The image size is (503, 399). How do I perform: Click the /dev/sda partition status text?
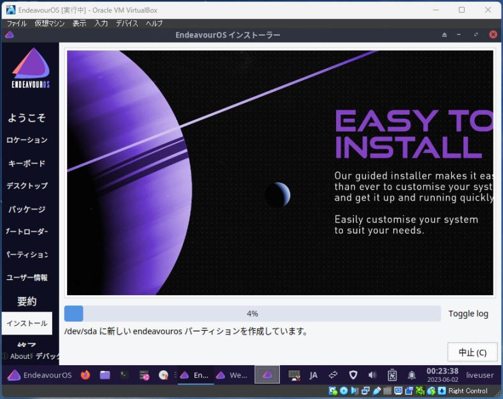[186, 331]
